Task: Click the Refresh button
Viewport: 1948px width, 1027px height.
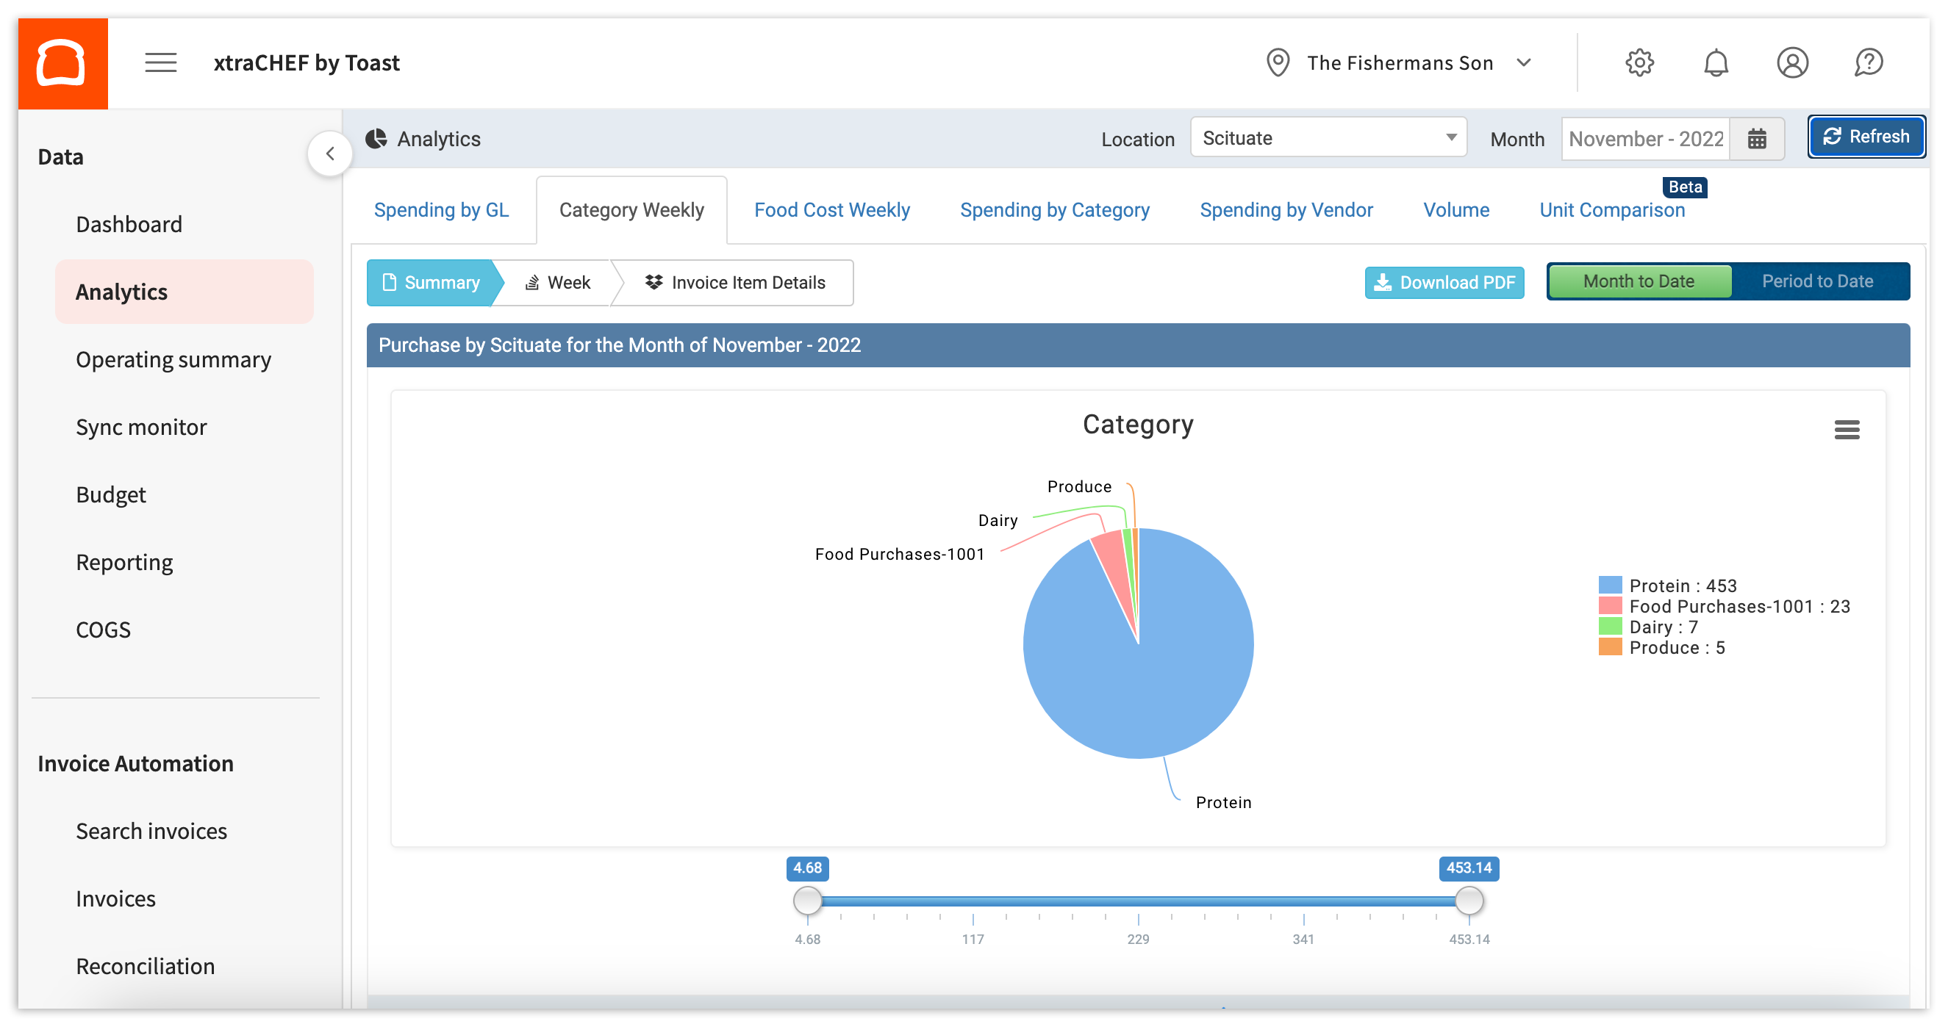Action: pos(1866,136)
